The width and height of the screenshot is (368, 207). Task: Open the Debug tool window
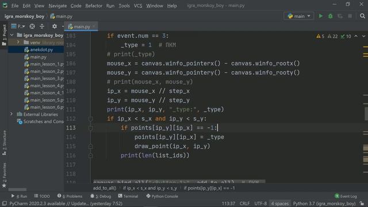pos(101,196)
